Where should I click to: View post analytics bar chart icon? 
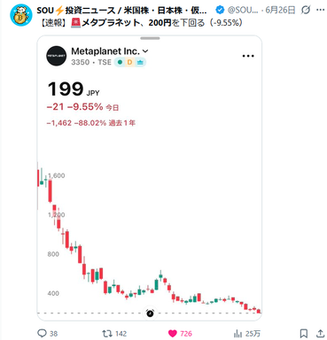pos(237,334)
